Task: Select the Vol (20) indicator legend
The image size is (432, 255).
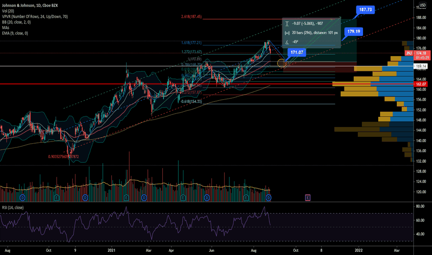Action: [x=8, y=11]
